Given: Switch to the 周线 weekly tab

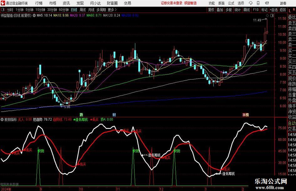Looking at the screenshot, I should [x=83, y=10].
